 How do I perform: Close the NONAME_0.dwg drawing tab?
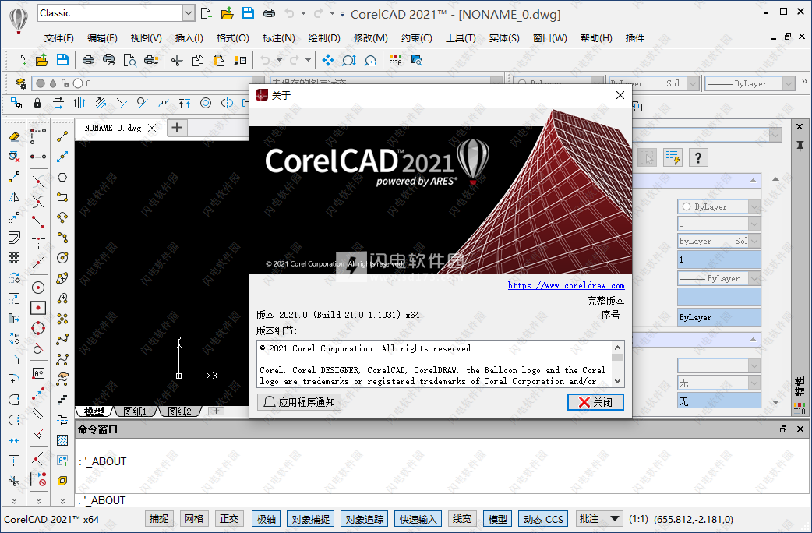click(152, 128)
